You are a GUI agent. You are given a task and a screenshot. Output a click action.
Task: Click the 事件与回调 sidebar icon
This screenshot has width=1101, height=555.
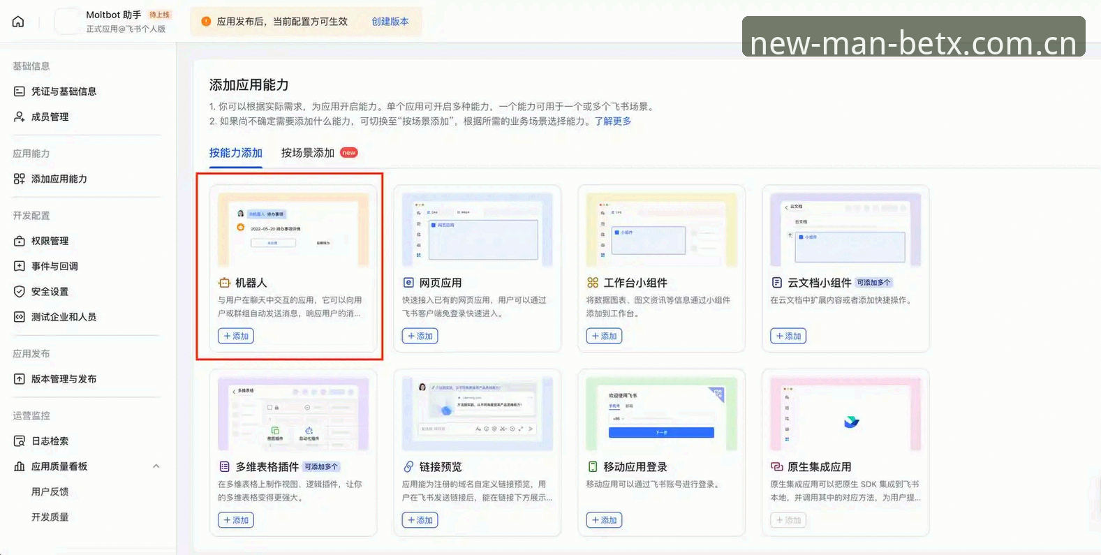point(20,266)
